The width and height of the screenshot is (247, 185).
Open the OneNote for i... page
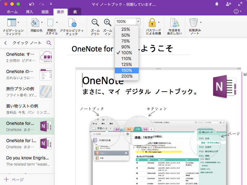coord(27,143)
